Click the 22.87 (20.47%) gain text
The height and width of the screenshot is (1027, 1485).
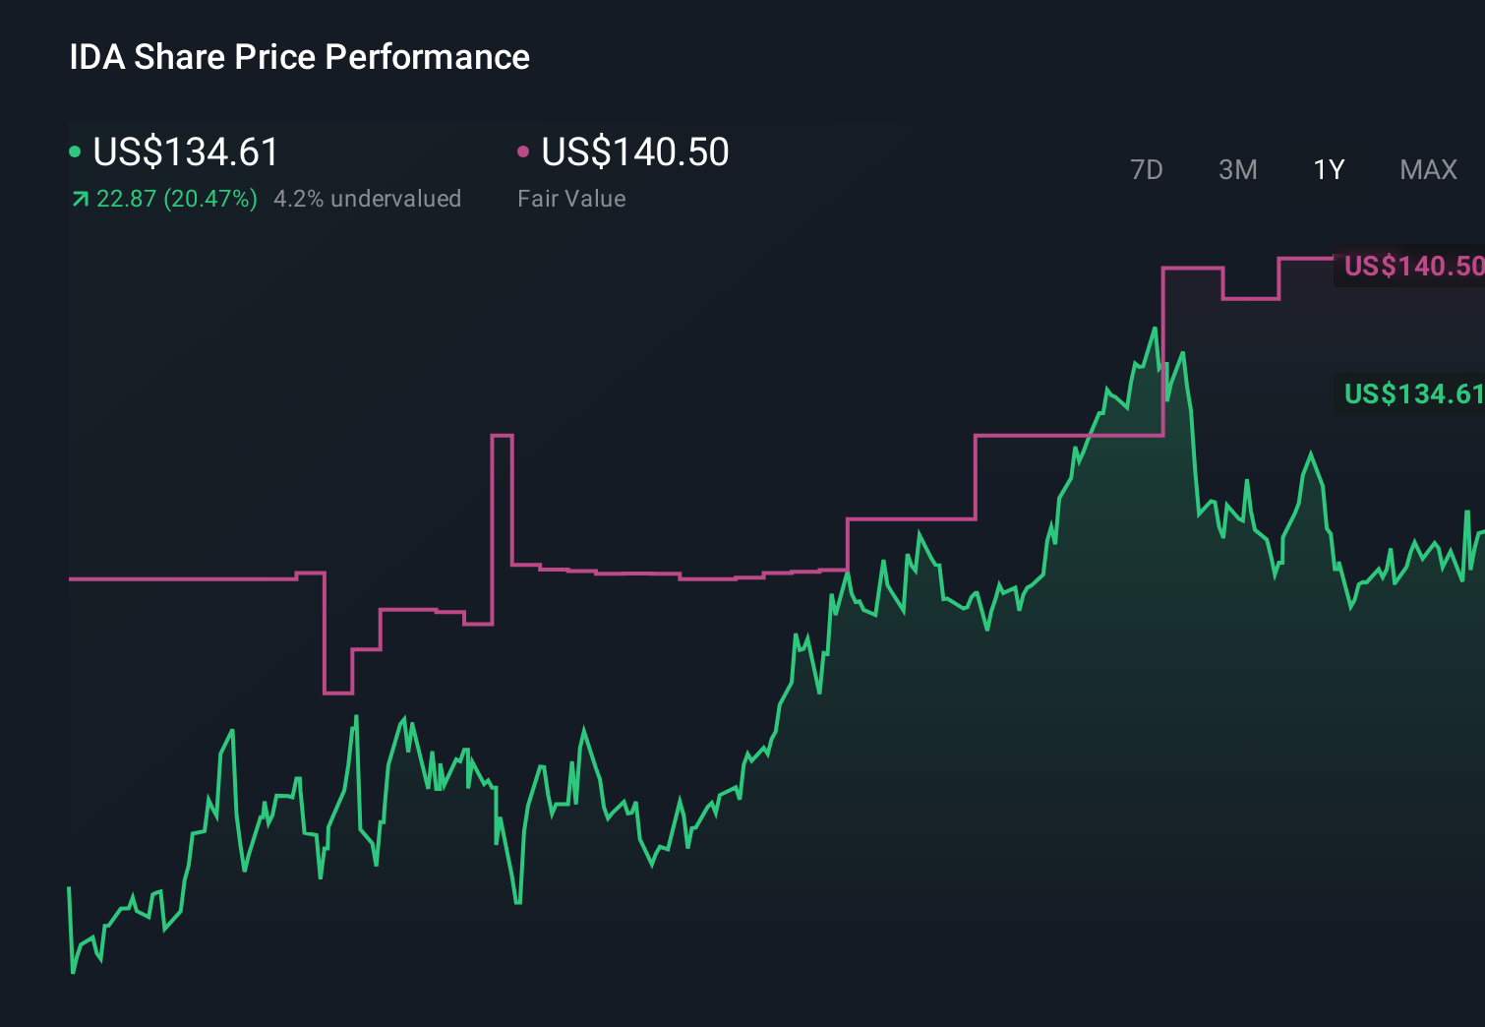click(176, 198)
